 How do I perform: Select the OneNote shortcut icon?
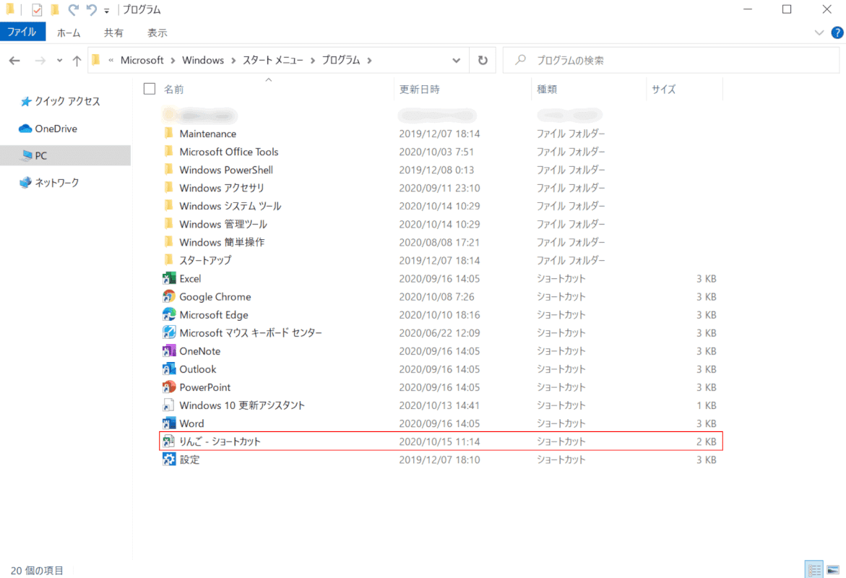[169, 351]
